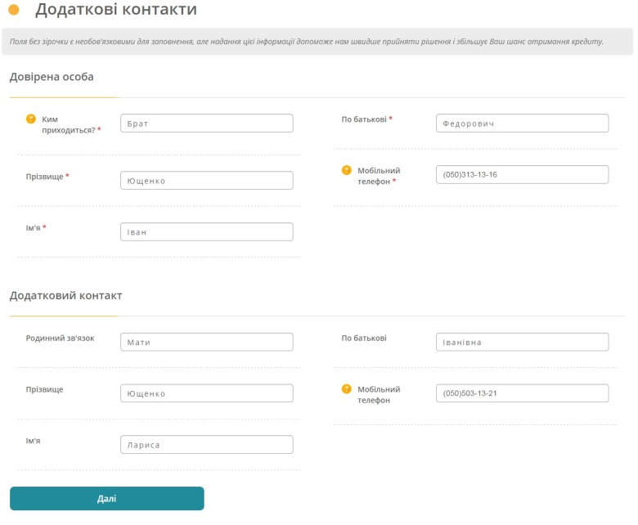Click the gray info banner about optional fields
Viewport: 638px width, 525px height.
coord(317,42)
